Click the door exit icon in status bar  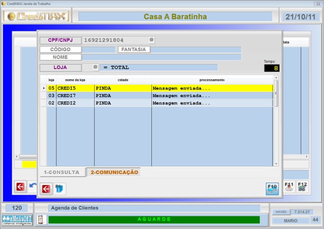pos(41,220)
